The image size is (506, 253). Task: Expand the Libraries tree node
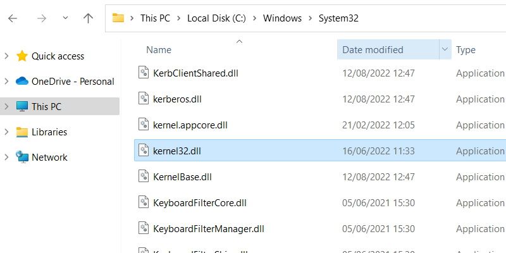tap(6, 132)
